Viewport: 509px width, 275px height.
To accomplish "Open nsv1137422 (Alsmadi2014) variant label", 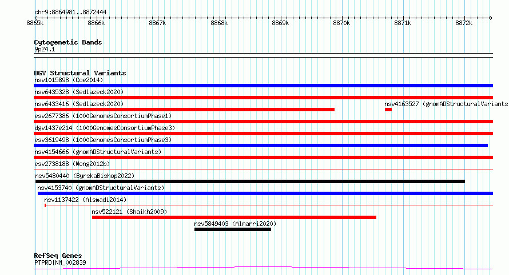I will pyautogui.click(x=85, y=200).
